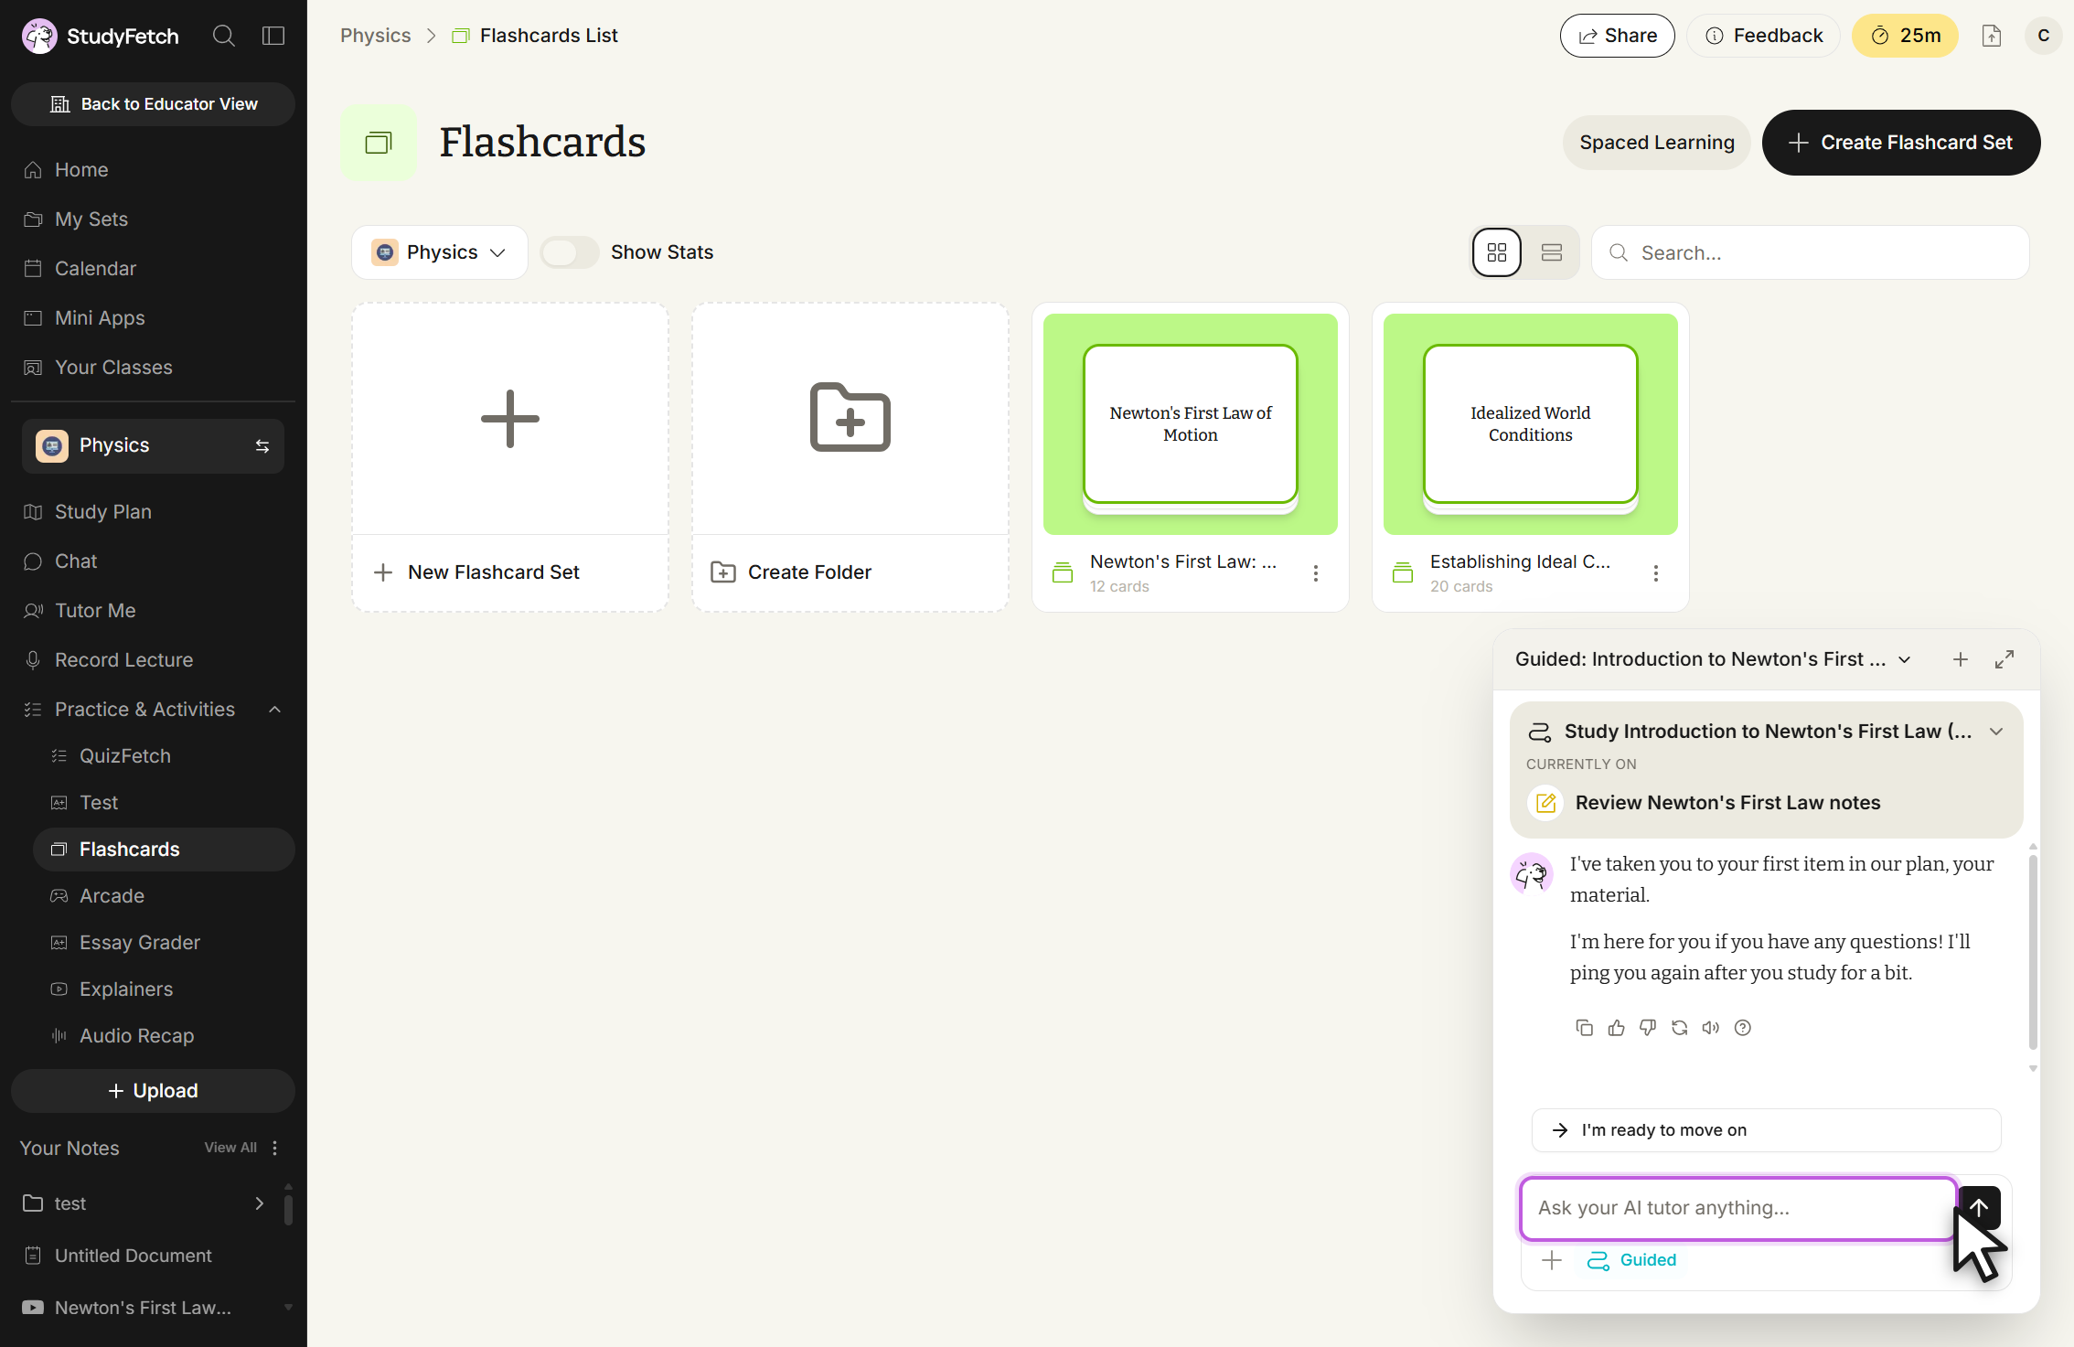Switch class using Physics swap icon

point(262,446)
